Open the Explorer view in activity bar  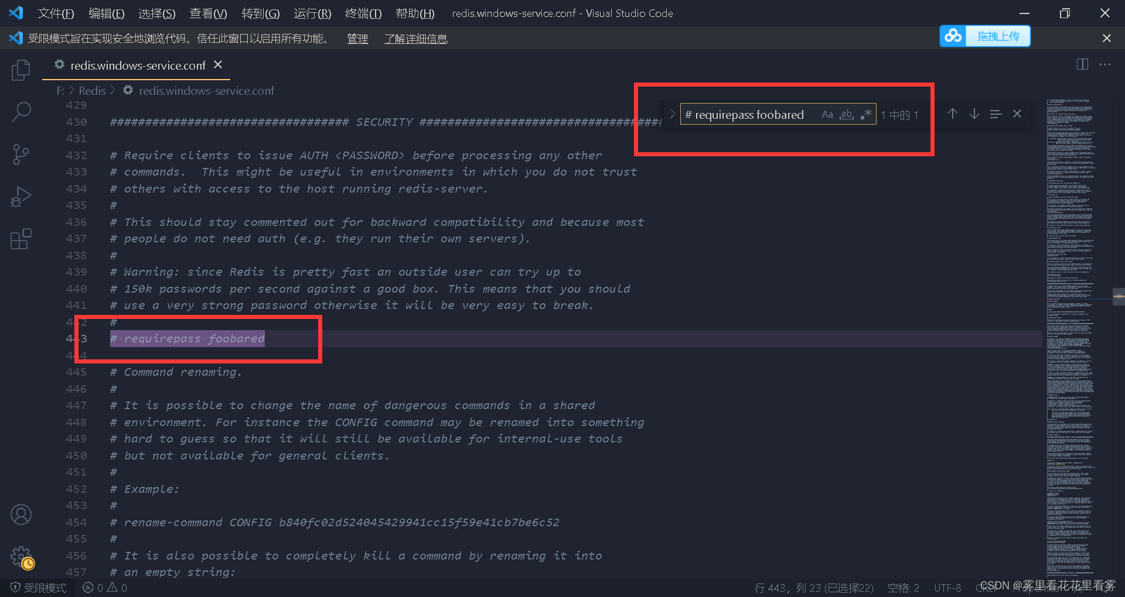pyautogui.click(x=21, y=70)
